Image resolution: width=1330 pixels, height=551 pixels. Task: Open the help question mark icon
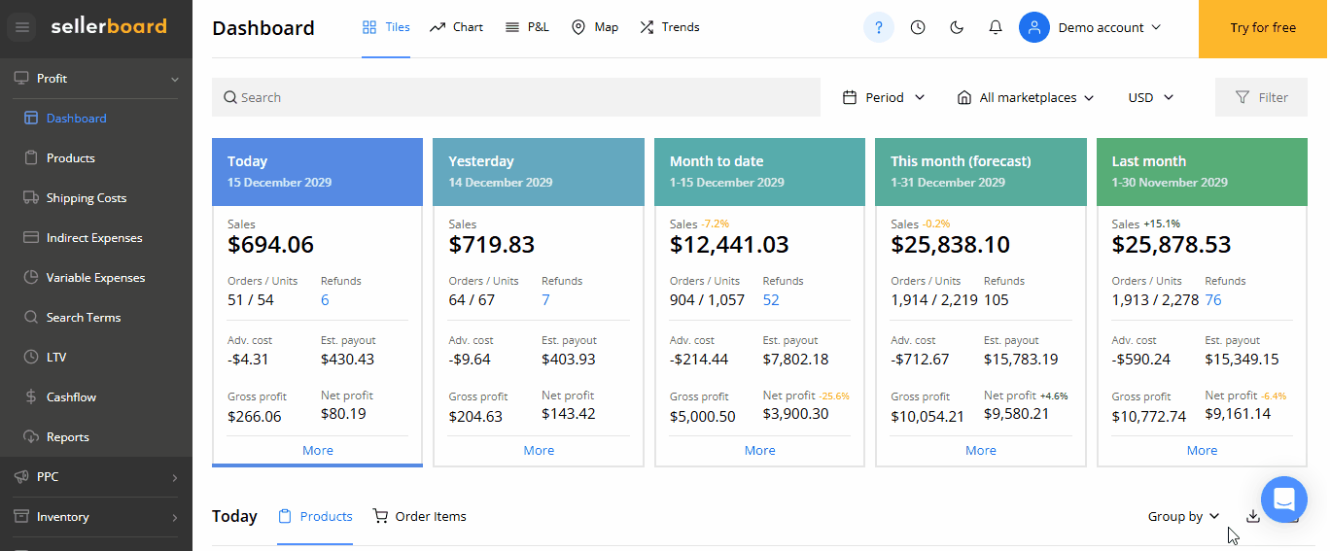point(878,27)
